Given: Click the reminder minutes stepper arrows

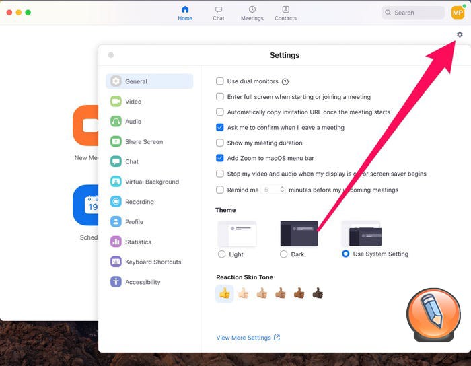Looking at the screenshot, I should point(282,190).
